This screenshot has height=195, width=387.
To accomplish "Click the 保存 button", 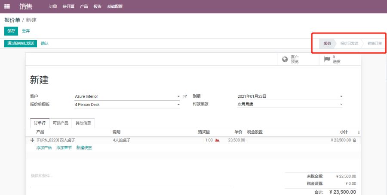I will point(11,31).
